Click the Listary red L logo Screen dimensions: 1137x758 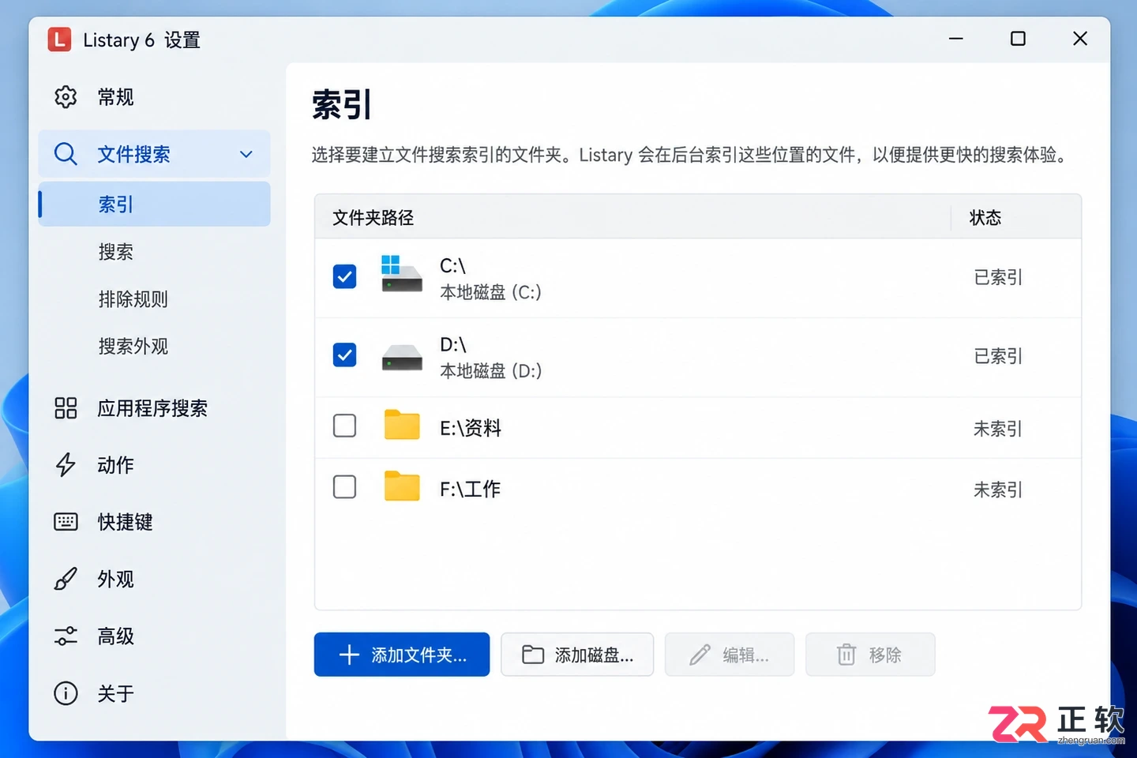59,39
